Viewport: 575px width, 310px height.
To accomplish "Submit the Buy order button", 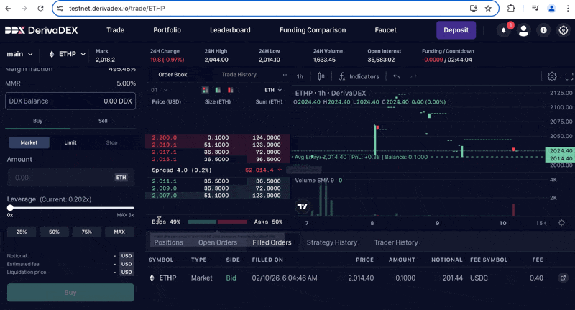I will click(70, 293).
